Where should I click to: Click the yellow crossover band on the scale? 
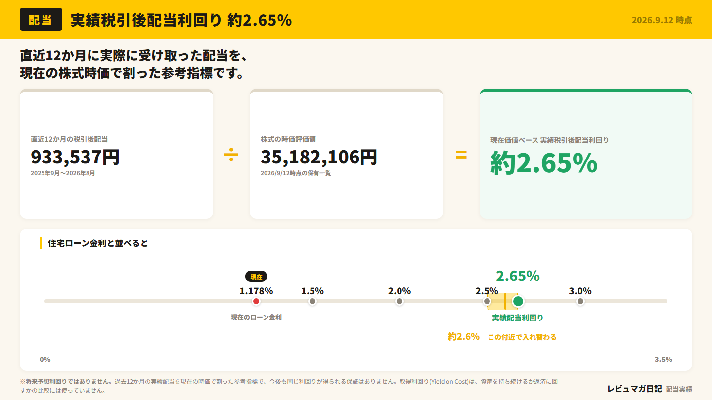[503, 301]
